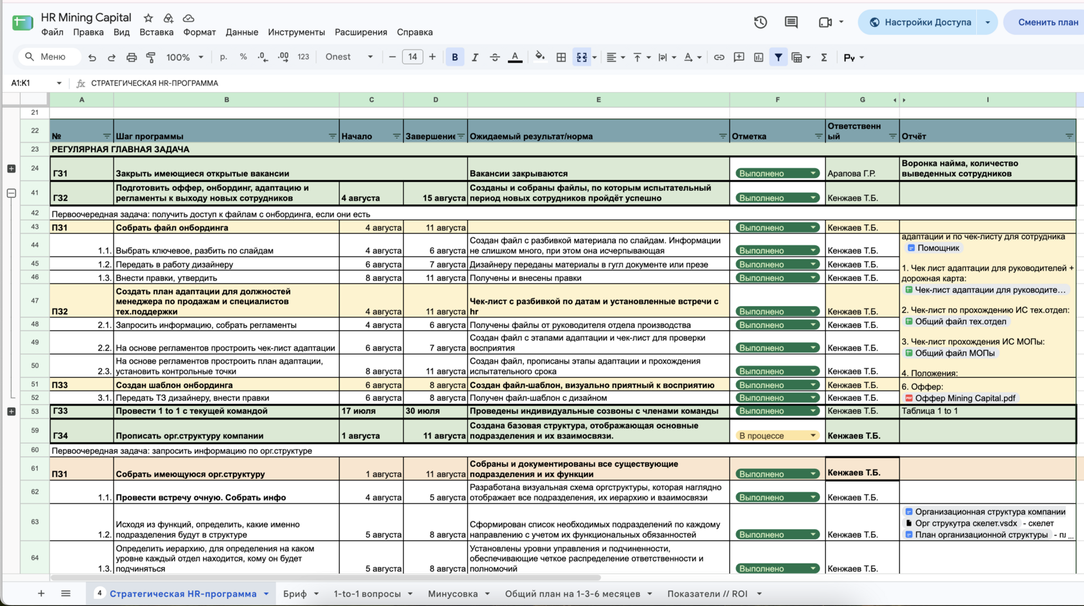Star the HR Mining Capital document
1084x606 pixels.
148,18
